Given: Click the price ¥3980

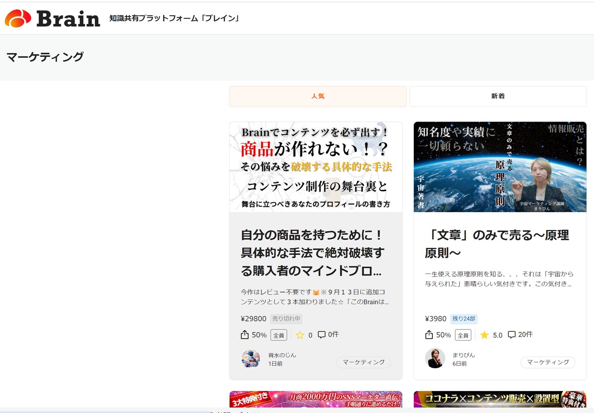Looking at the screenshot, I should 436,319.
